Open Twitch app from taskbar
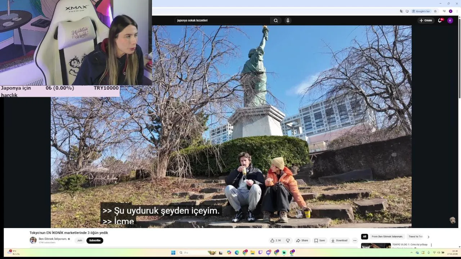Screen dimensions: 461x259 click(x=260, y=253)
